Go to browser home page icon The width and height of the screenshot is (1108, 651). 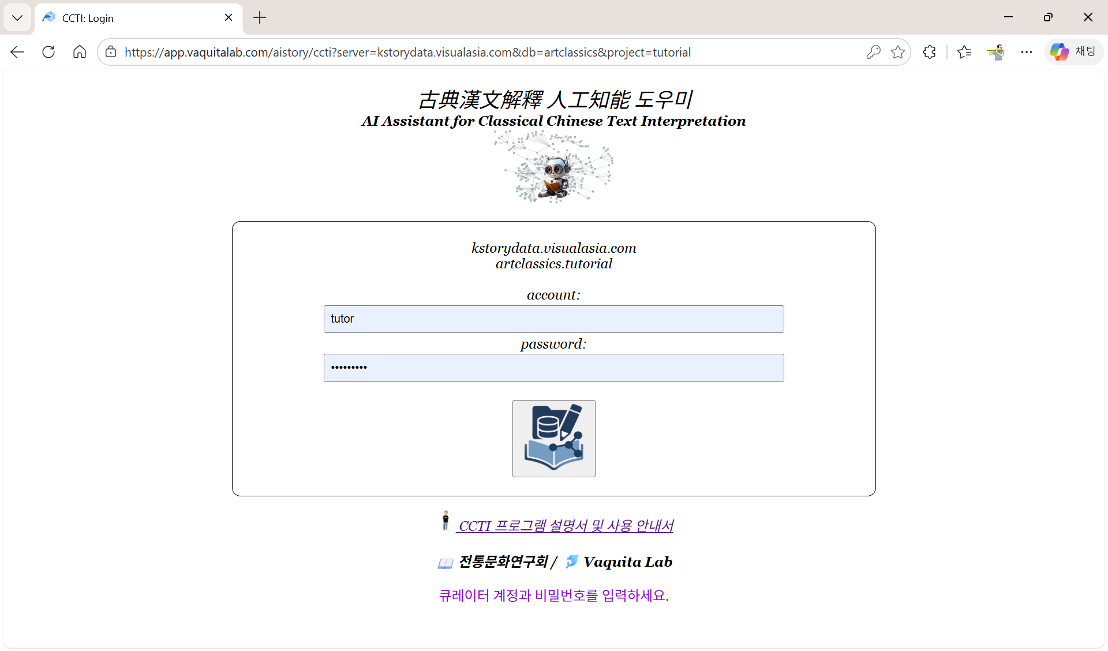pos(80,52)
